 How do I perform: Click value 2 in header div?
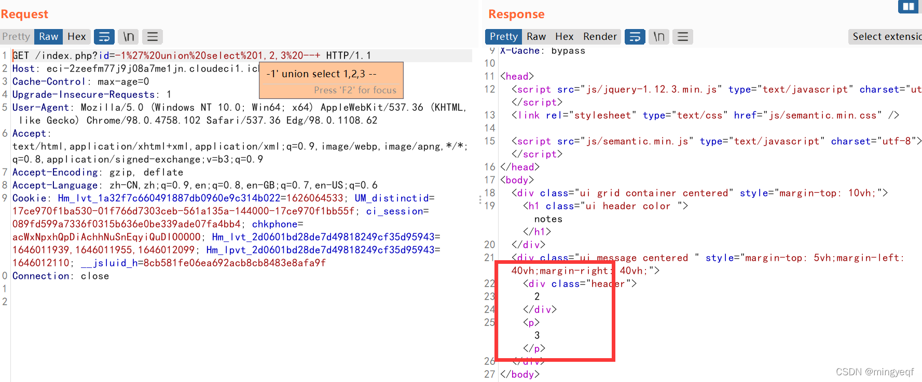pos(537,296)
